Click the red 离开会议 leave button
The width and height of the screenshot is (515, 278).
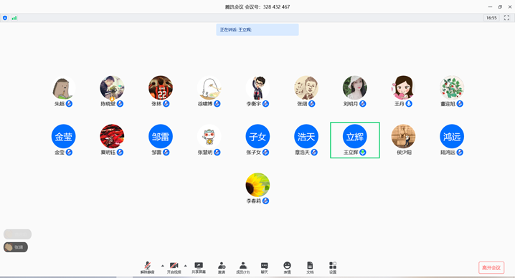coord(491,267)
